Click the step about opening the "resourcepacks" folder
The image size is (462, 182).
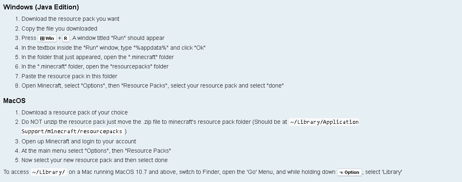pyautogui.click(x=95, y=66)
